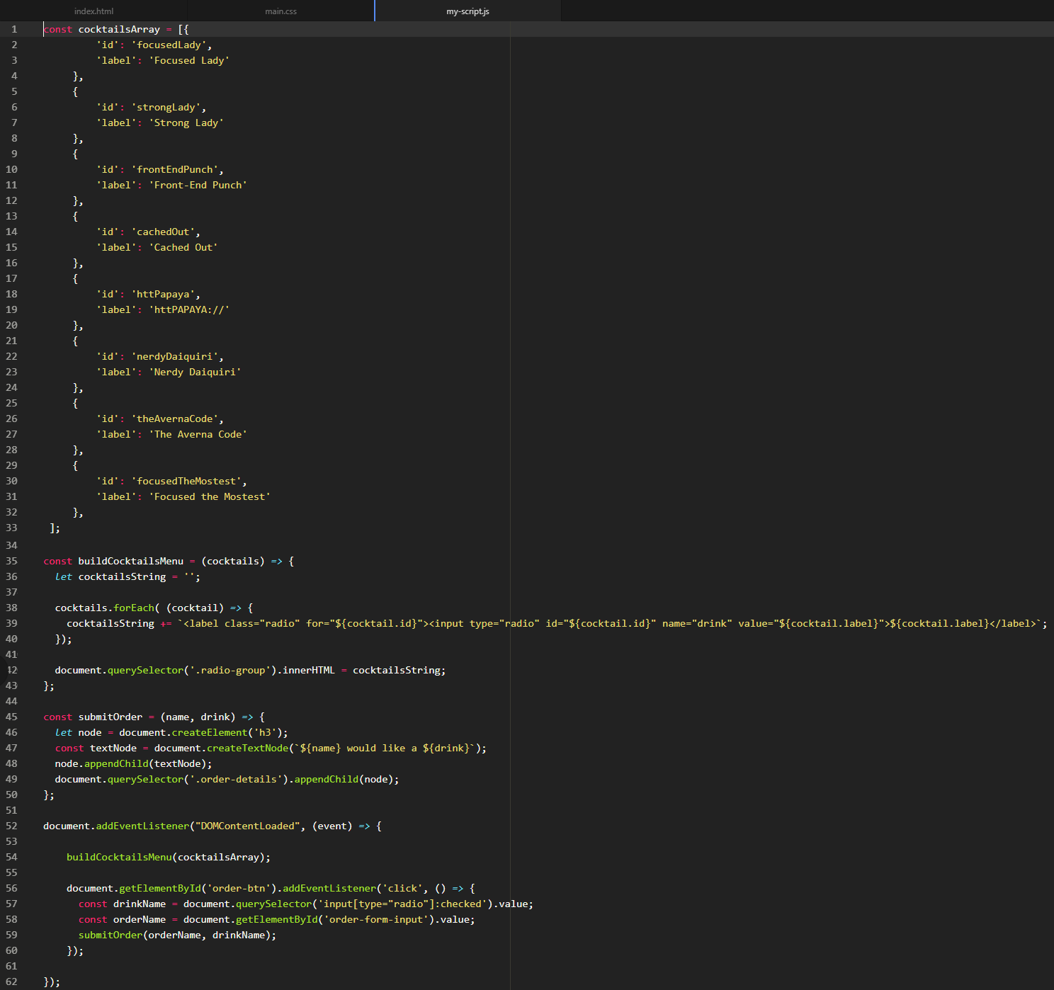Click line number 1 in gutter
Image resolution: width=1054 pixels, height=990 pixels.
pos(14,29)
